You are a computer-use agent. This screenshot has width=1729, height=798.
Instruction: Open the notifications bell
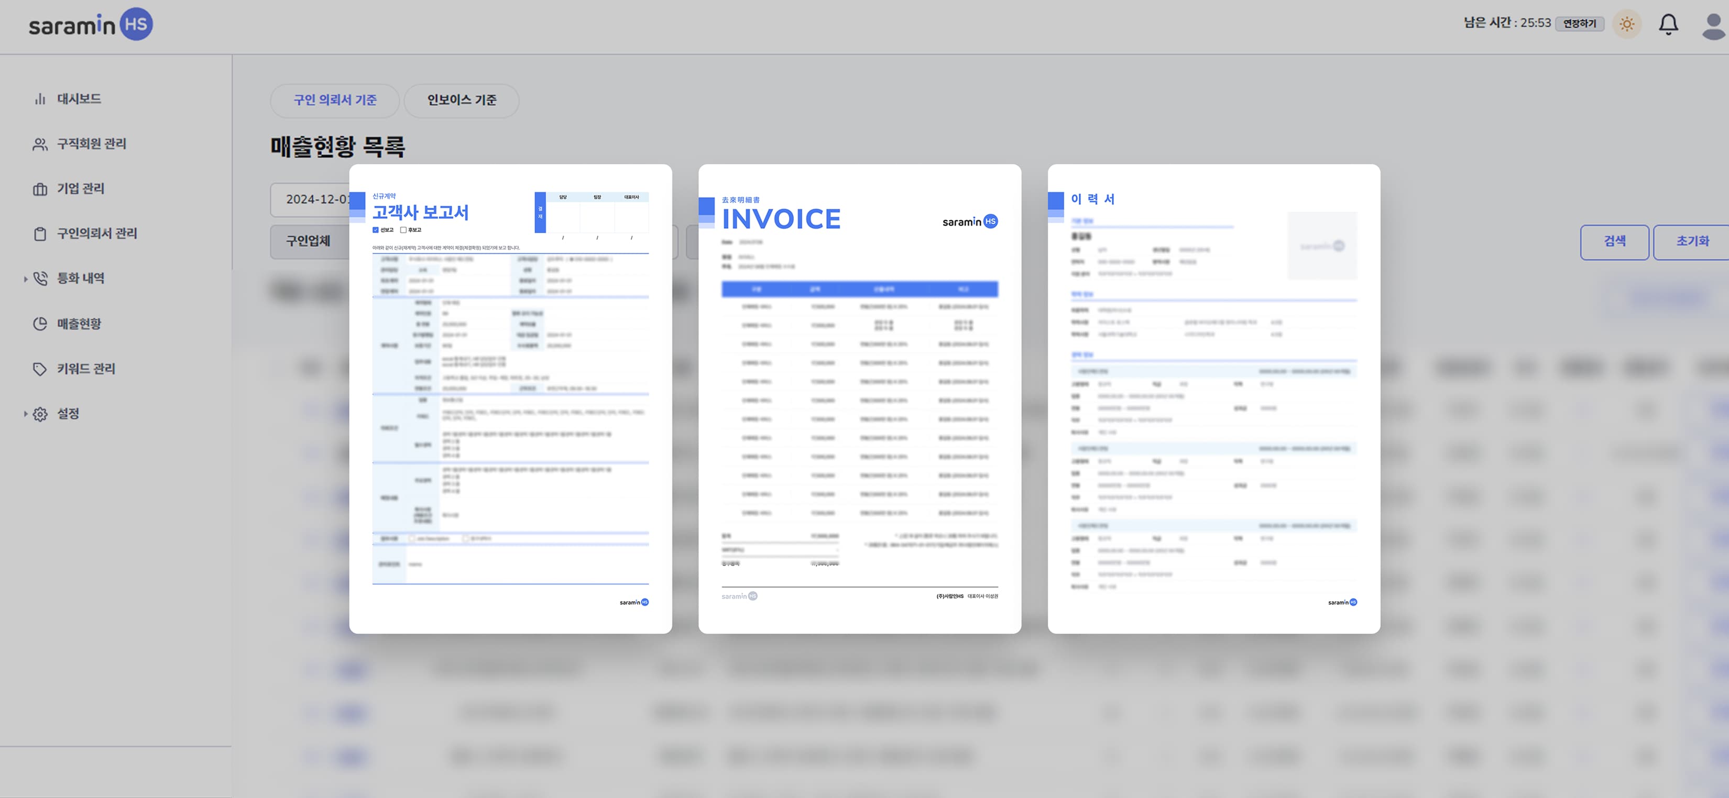click(1669, 24)
